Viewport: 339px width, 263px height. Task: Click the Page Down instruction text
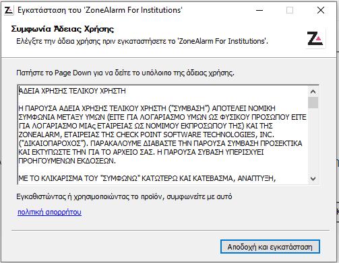click(125, 73)
